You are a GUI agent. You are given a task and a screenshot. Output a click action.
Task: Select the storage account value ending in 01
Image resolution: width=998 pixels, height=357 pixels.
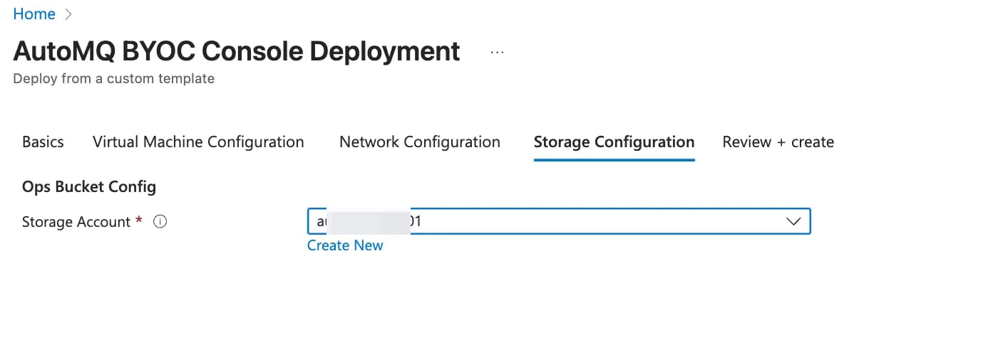(369, 222)
